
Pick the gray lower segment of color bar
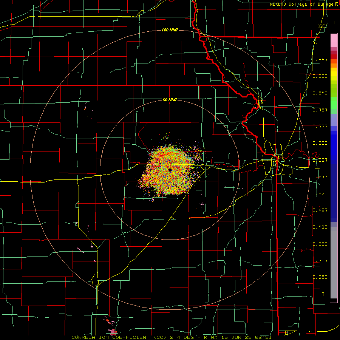[x=334, y=263]
